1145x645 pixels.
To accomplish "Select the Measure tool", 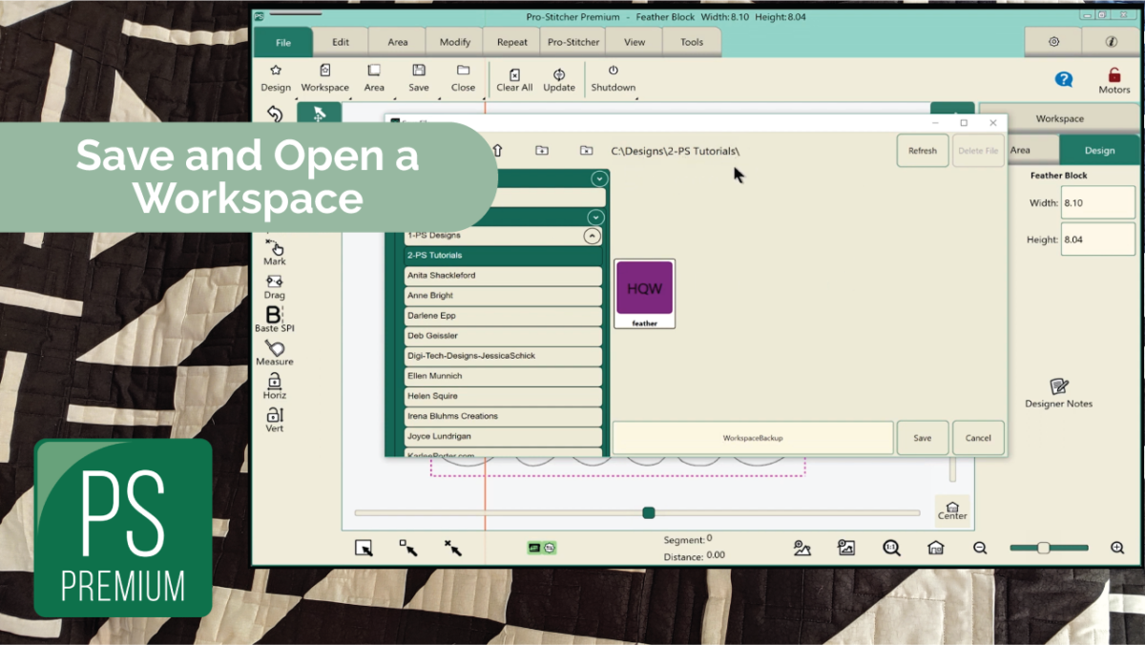I will (275, 349).
